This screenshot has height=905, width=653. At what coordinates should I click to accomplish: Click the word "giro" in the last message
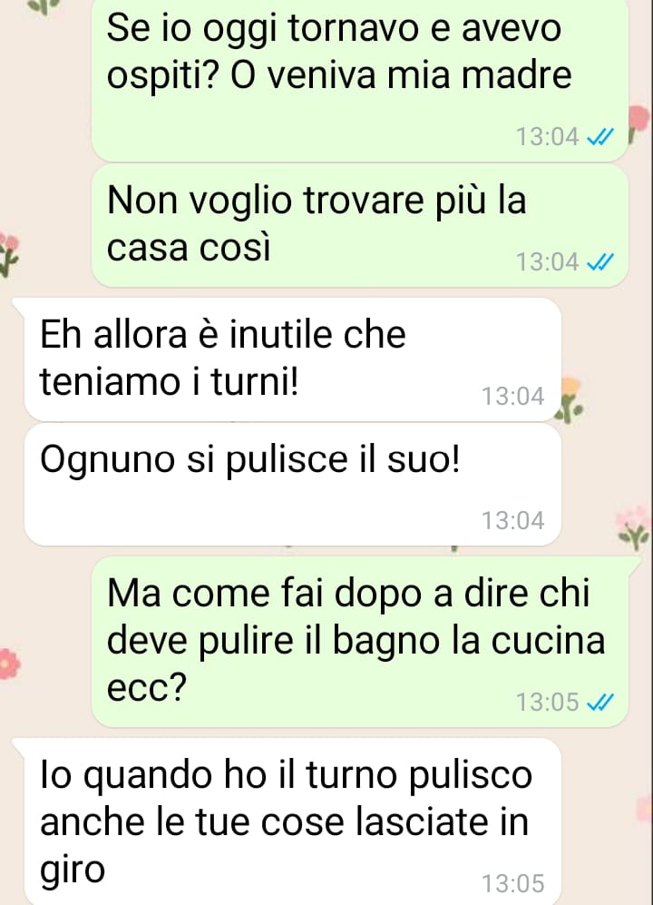[x=73, y=870]
